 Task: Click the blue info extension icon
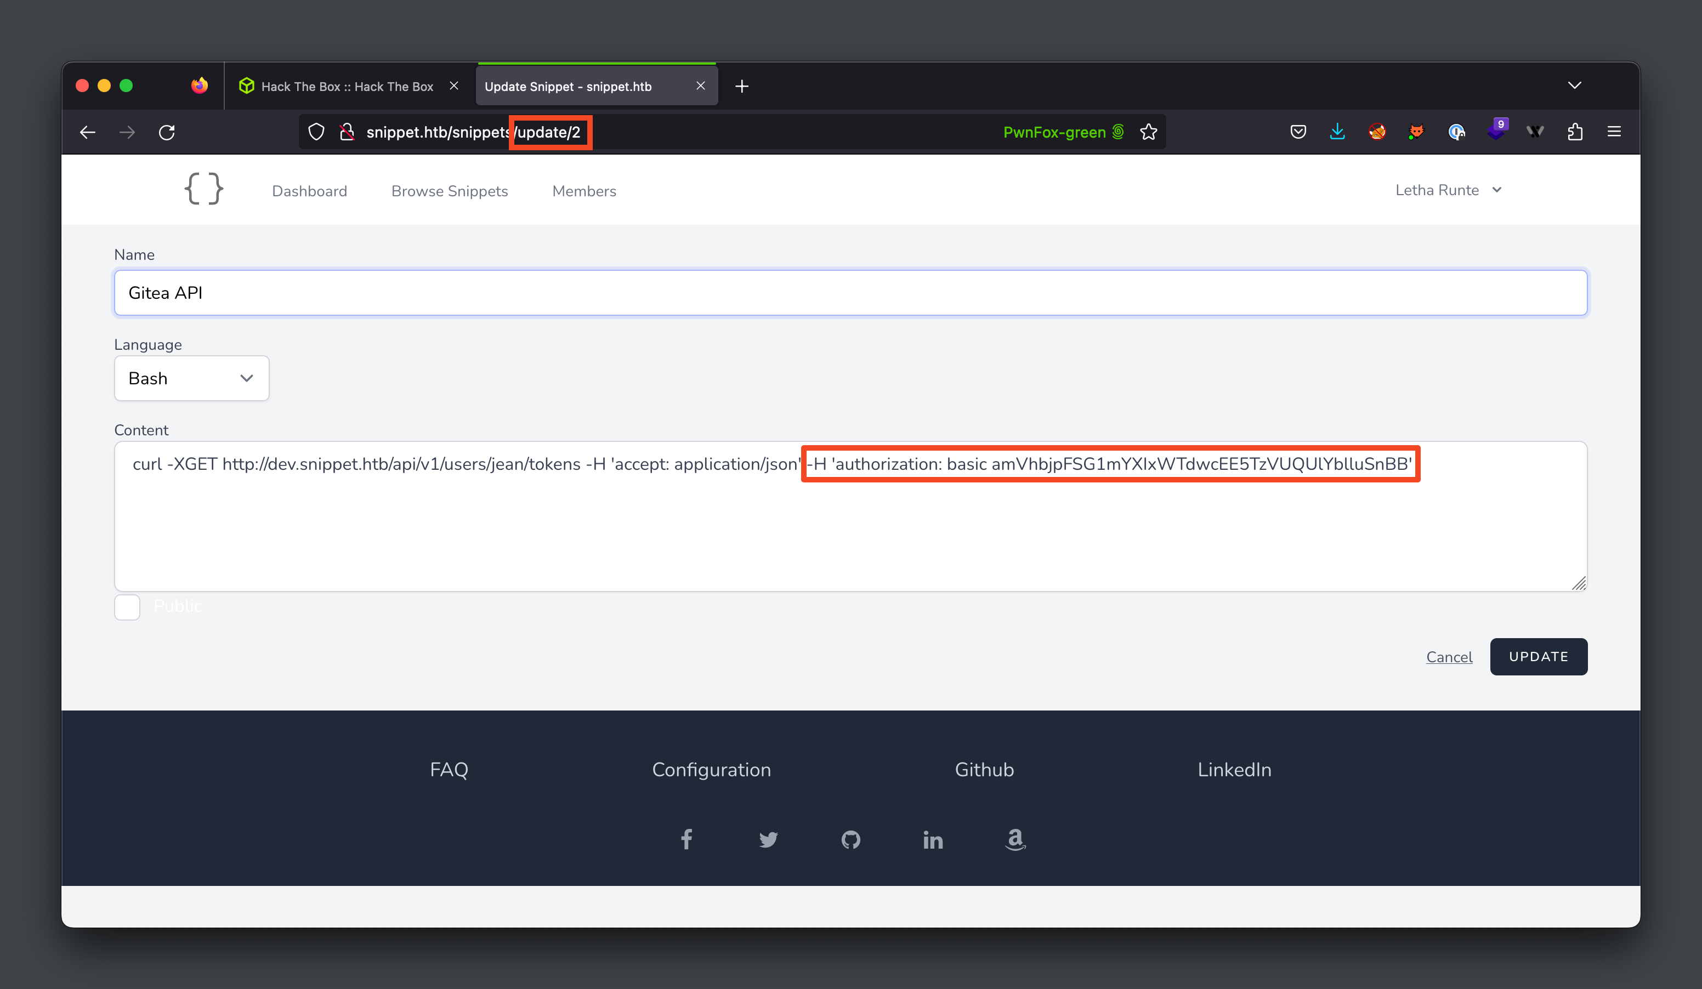(1456, 132)
